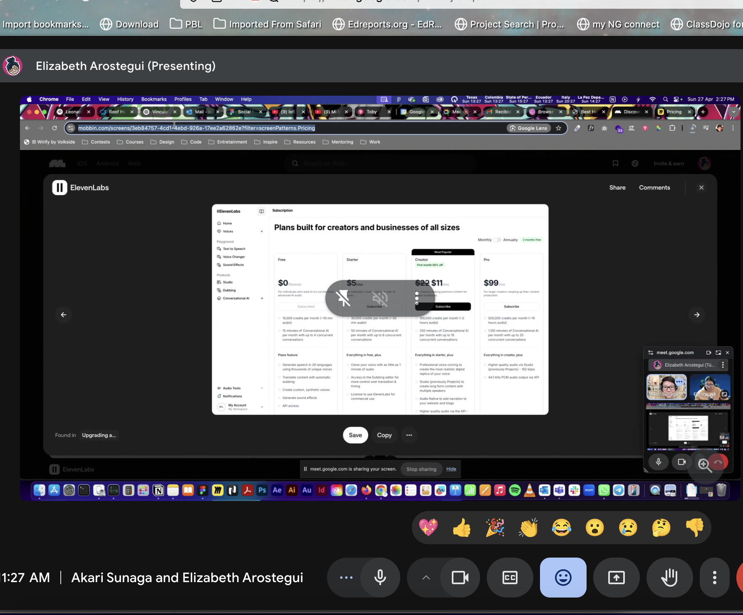This screenshot has height=615, width=743.
Task: Toggle the reactions smiley button
Action: (x=563, y=578)
